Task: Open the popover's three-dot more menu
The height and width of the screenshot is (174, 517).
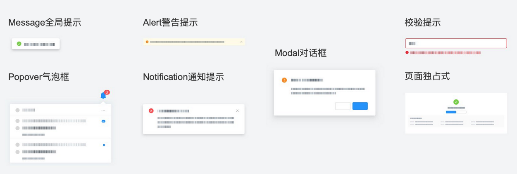Action: pyautogui.click(x=103, y=110)
